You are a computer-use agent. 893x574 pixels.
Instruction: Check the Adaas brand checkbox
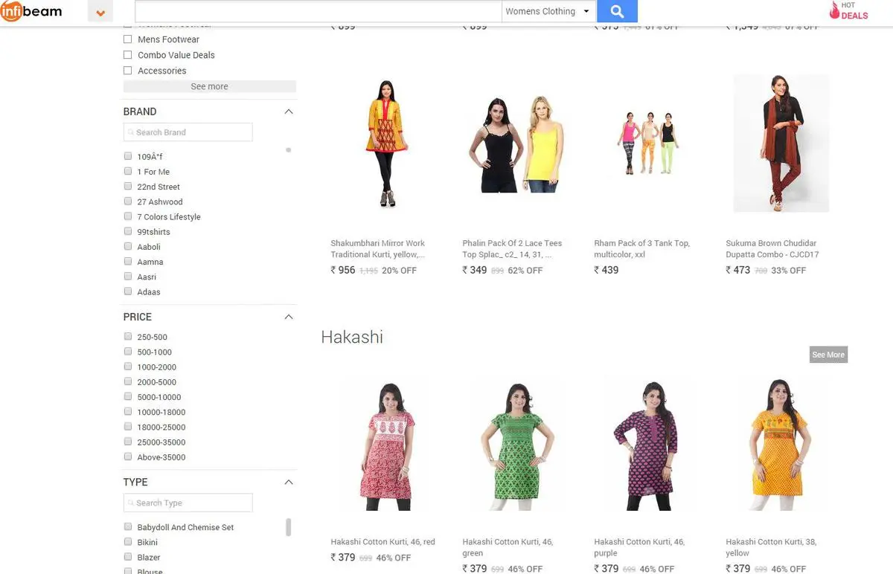(128, 291)
